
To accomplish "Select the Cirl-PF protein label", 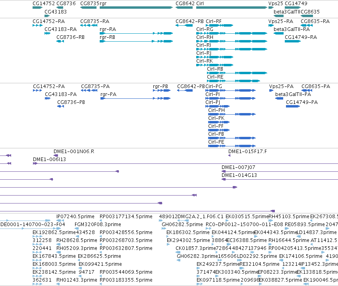I will [x=216, y=126].
